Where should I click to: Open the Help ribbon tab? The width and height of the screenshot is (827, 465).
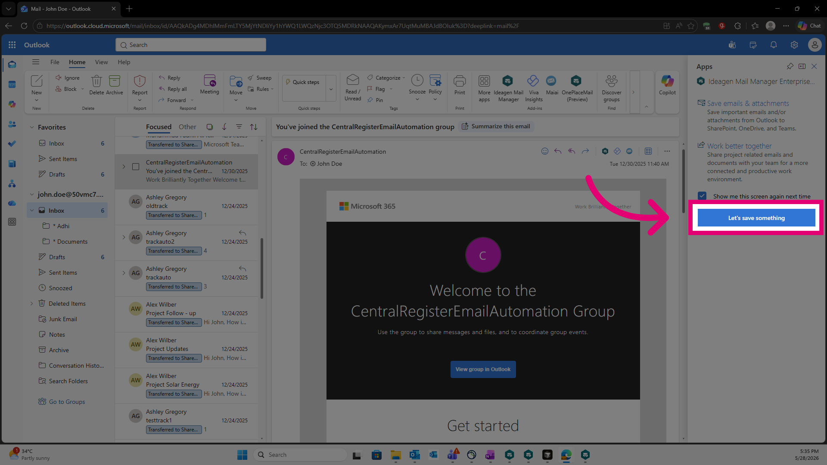tap(124, 62)
